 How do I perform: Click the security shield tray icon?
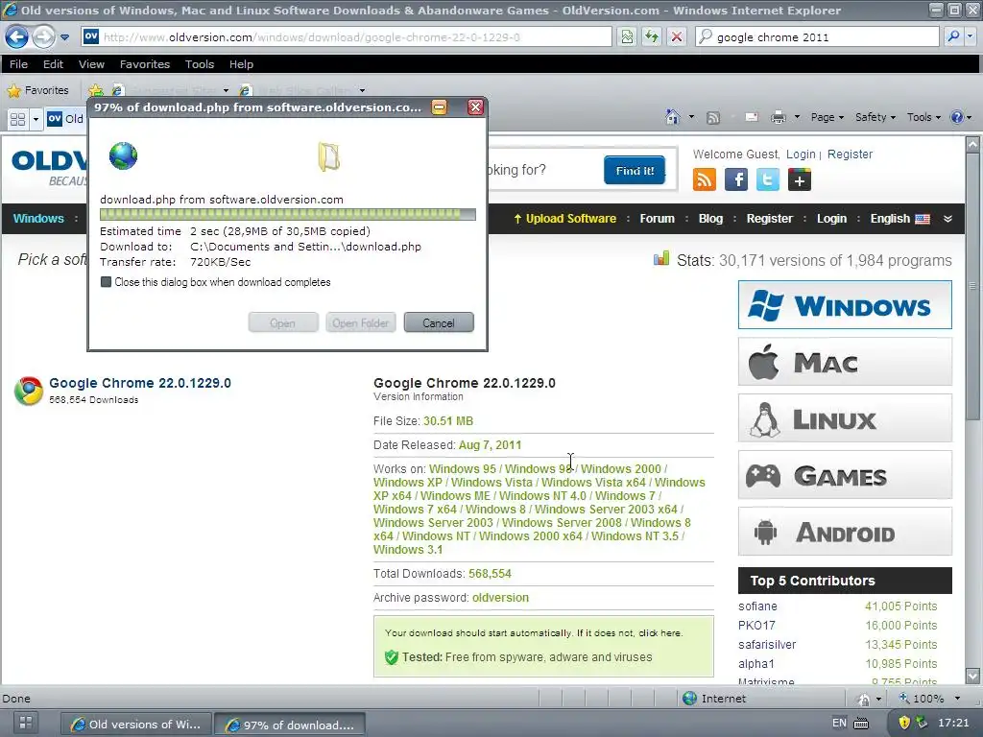coord(903,723)
